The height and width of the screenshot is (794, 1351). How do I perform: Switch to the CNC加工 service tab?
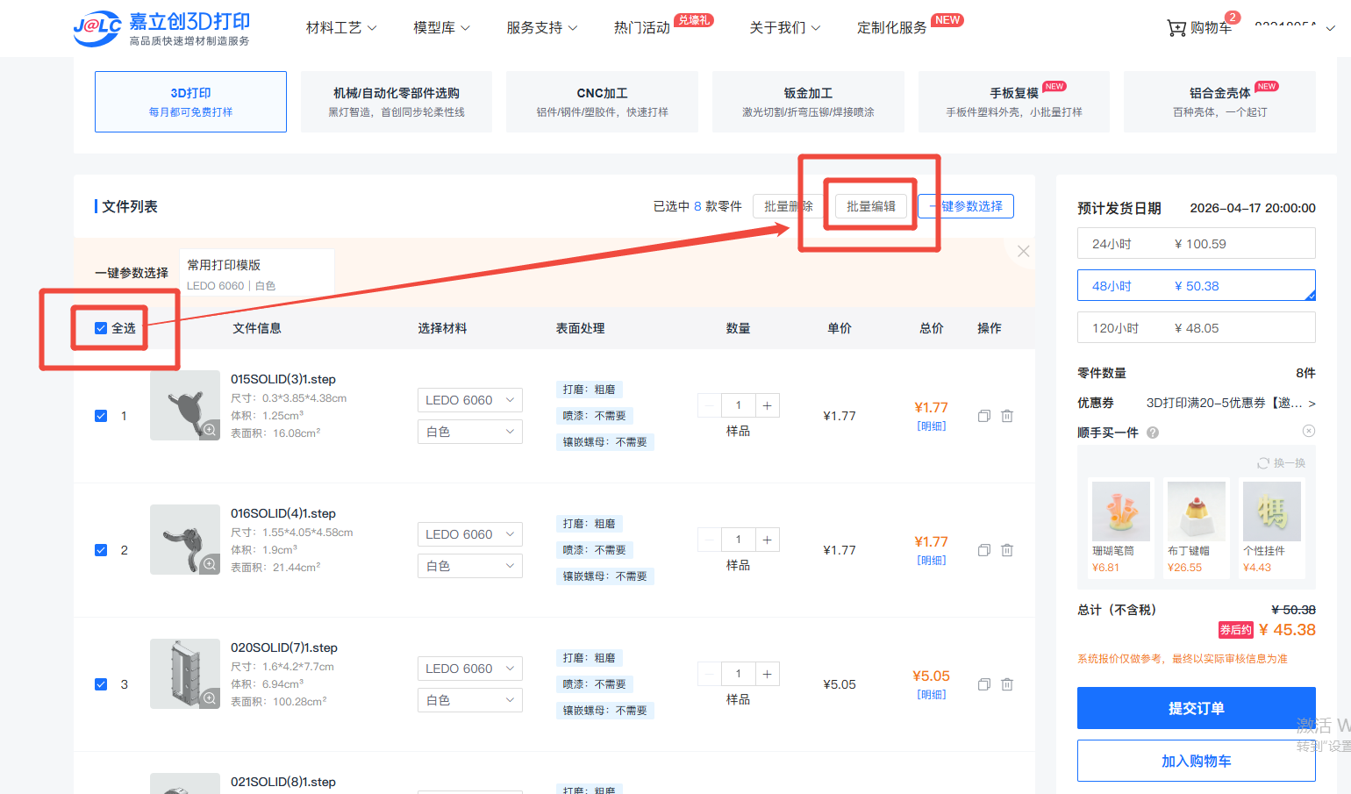pos(602,102)
